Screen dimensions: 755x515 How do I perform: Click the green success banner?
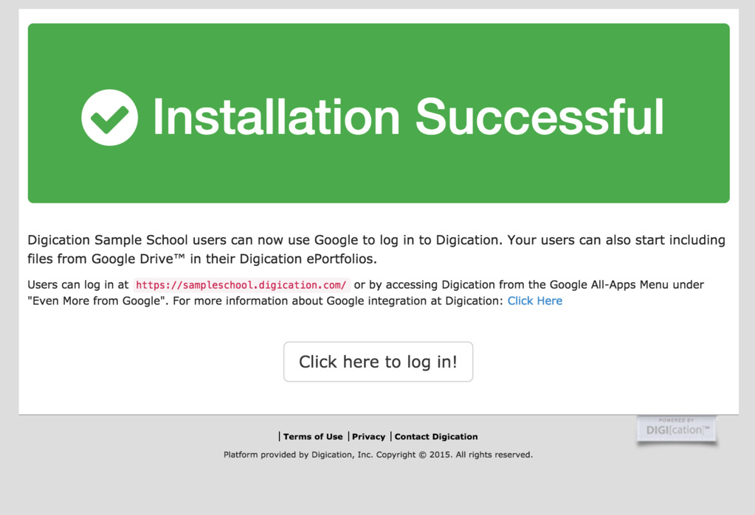click(x=378, y=177)
